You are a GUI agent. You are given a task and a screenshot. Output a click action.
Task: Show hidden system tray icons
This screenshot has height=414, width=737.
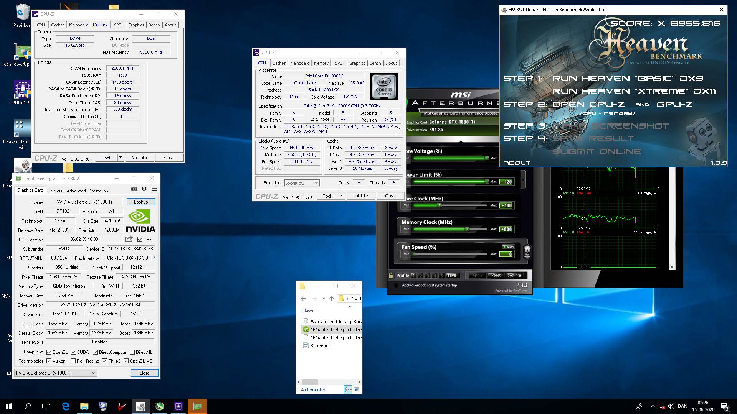pos(653,406)
